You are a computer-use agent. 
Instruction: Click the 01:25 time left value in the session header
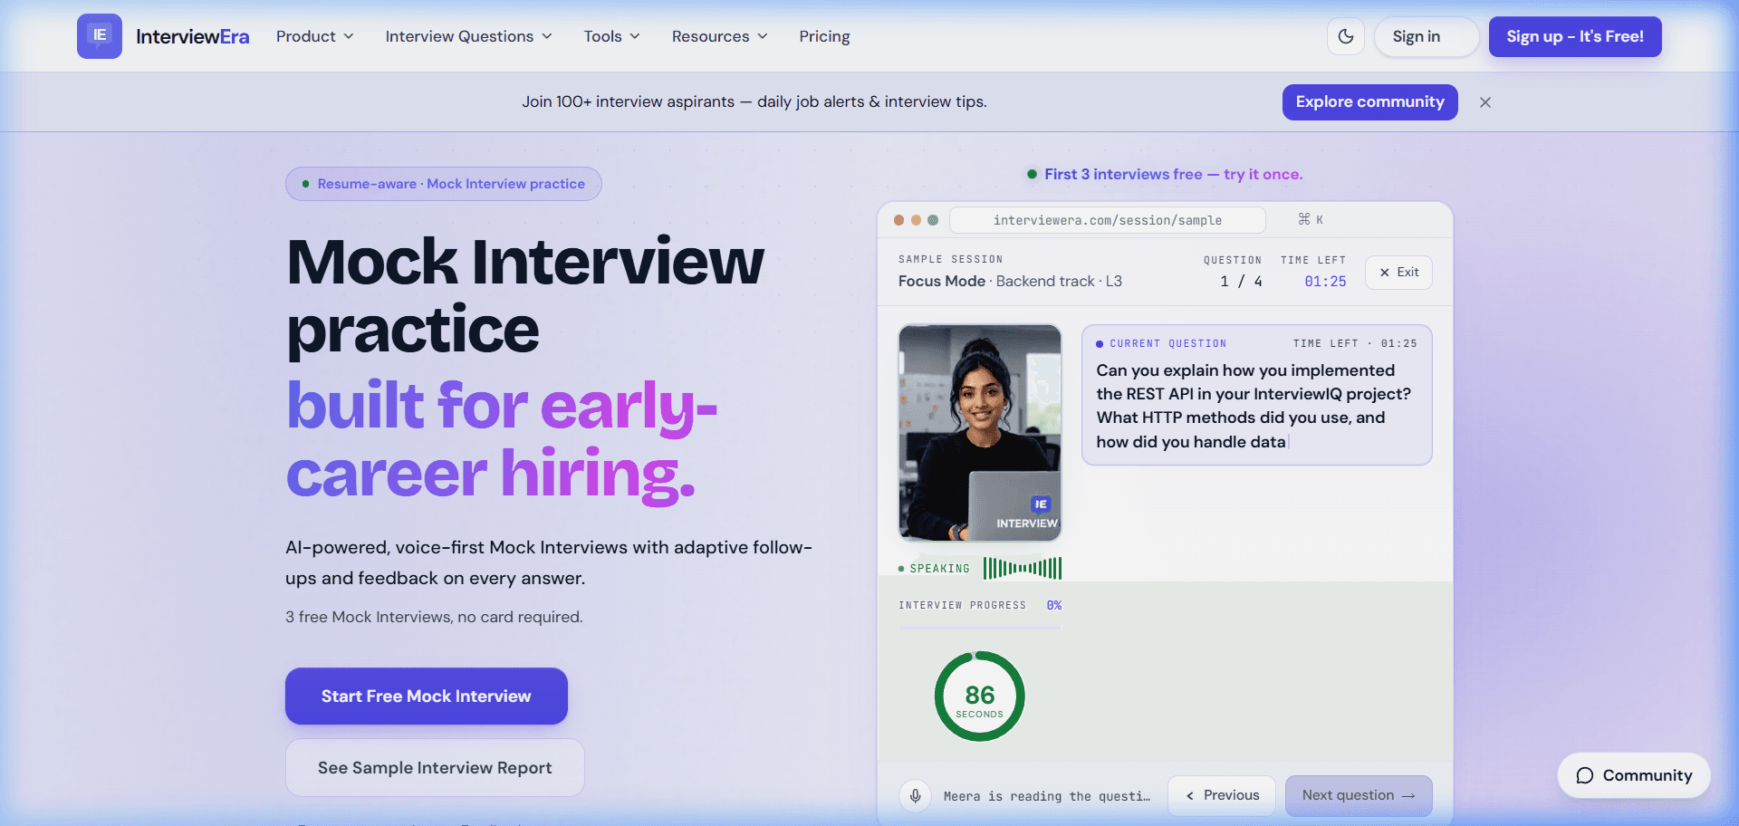click(x=1325, y=282)
